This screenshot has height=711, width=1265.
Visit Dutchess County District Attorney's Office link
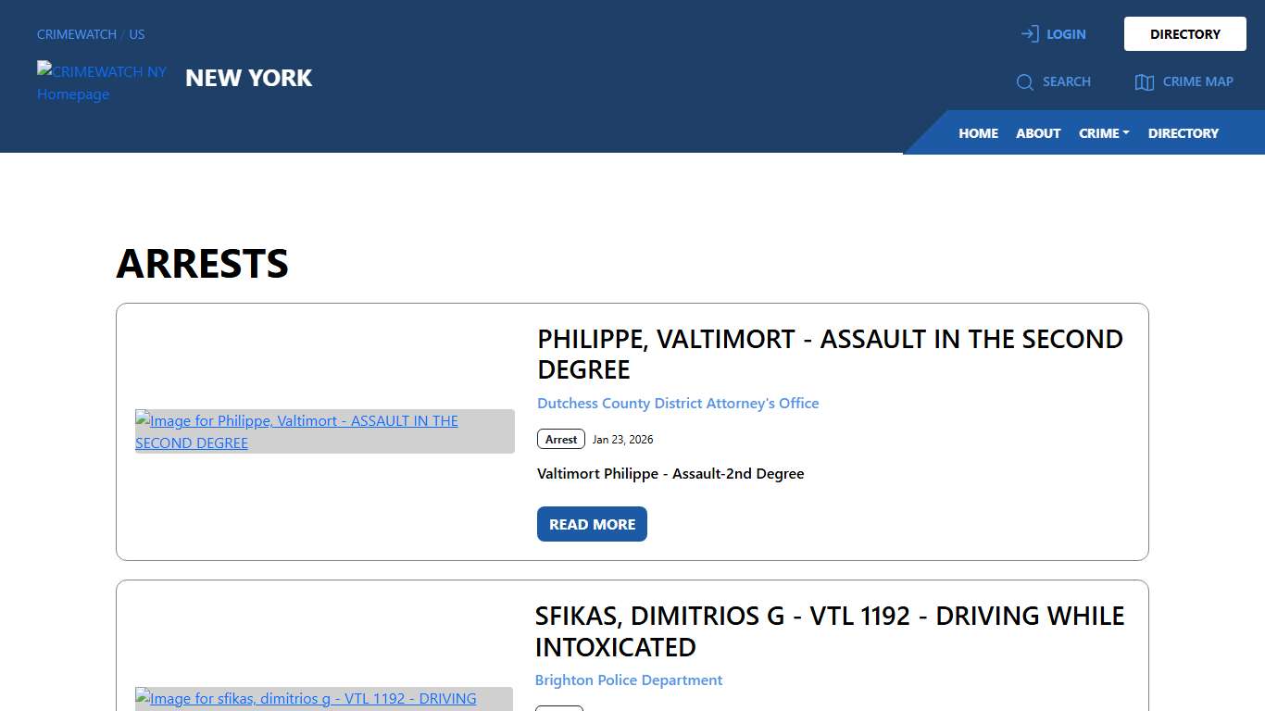point(678,404)
